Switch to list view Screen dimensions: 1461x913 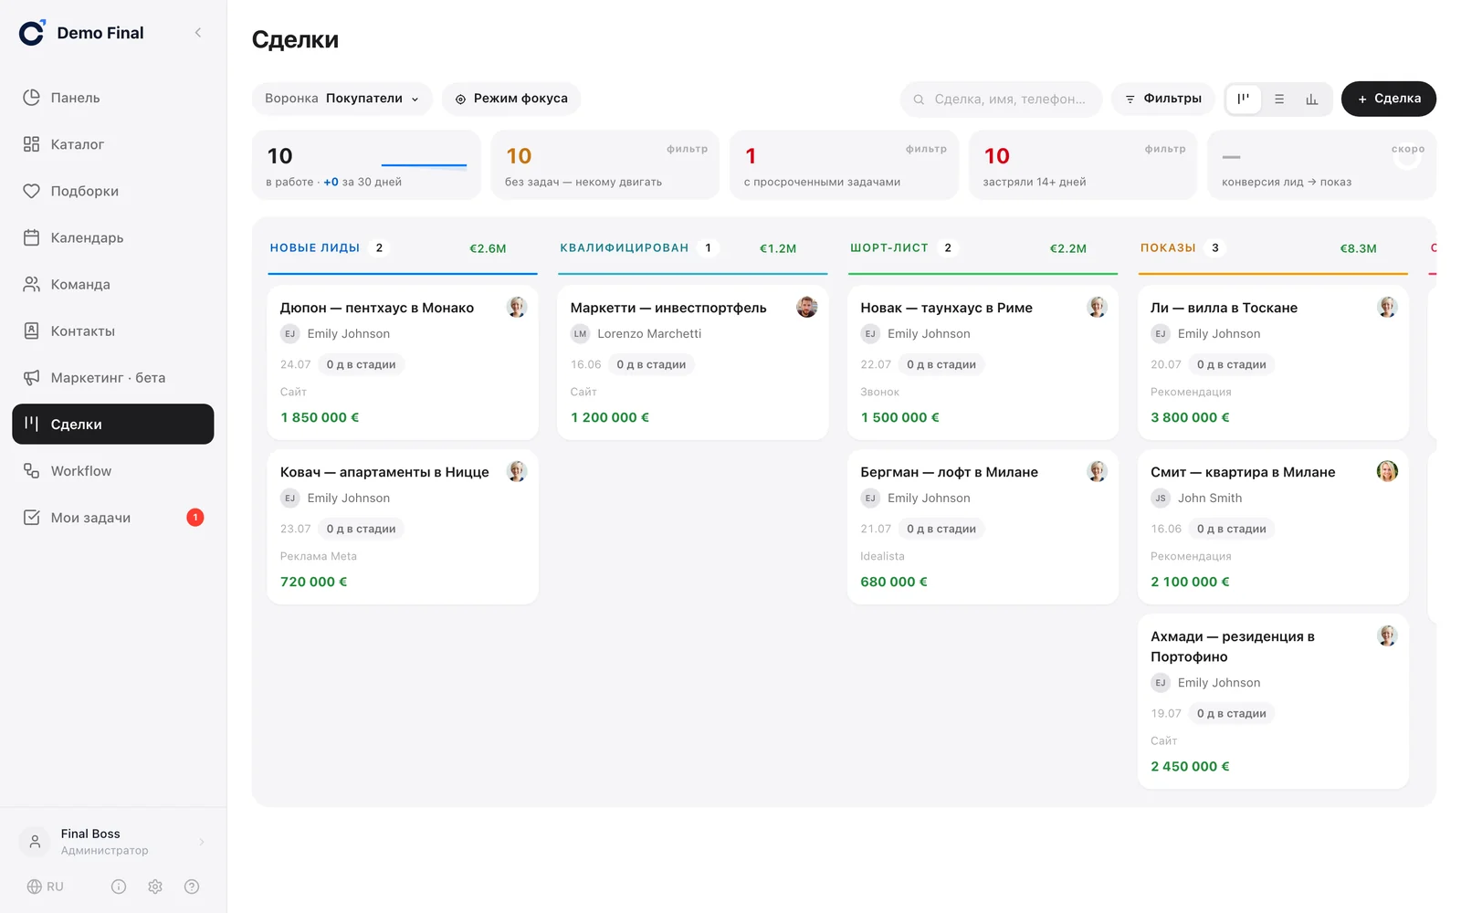(1278, 99)
